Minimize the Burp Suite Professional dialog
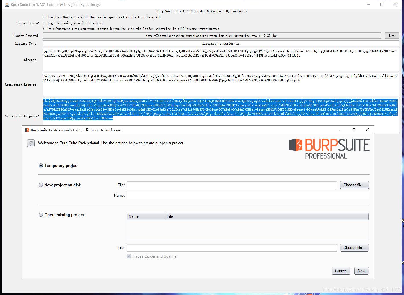The width and height of the screenshot is (404, 295). [341, 130]
